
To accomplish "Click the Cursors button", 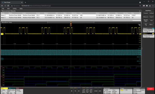I will 146,13.
